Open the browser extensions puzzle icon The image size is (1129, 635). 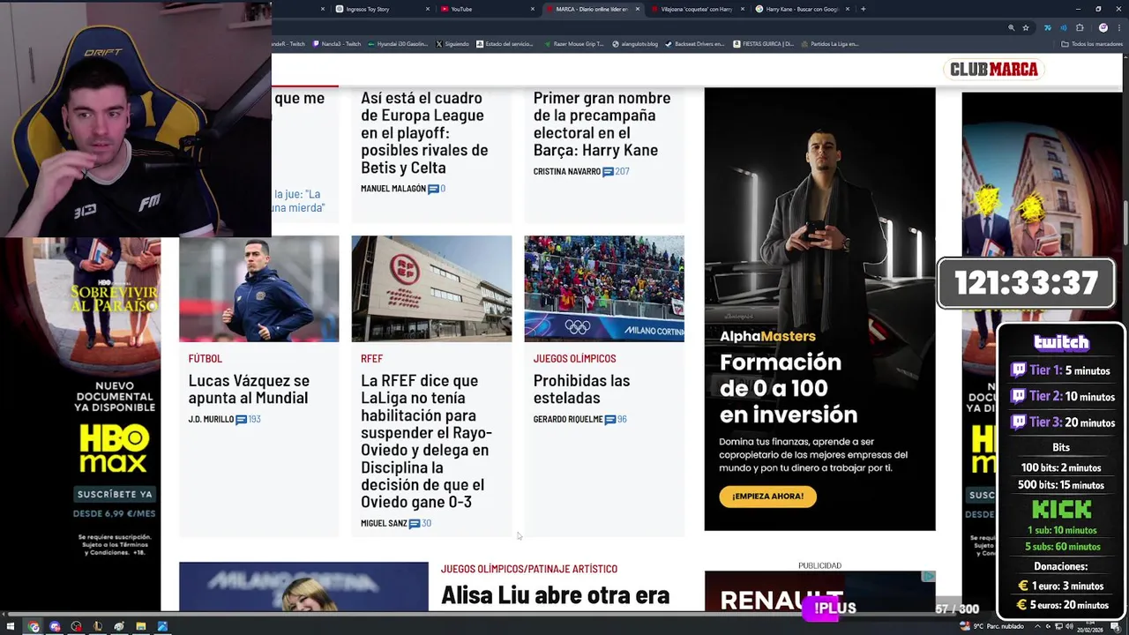coord(1080,27)
